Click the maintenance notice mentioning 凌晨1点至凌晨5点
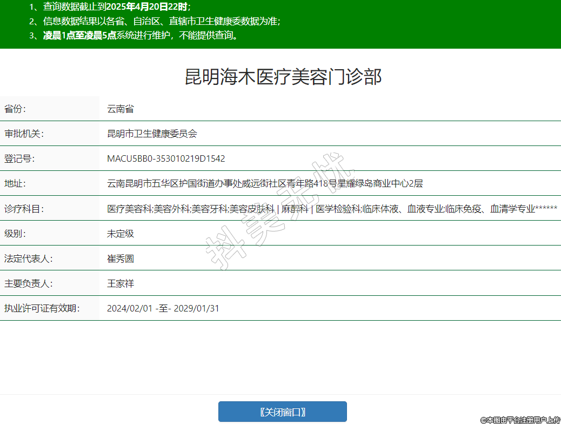The height and width of the screenshot is (424, 561). click(x=141, y=36)
